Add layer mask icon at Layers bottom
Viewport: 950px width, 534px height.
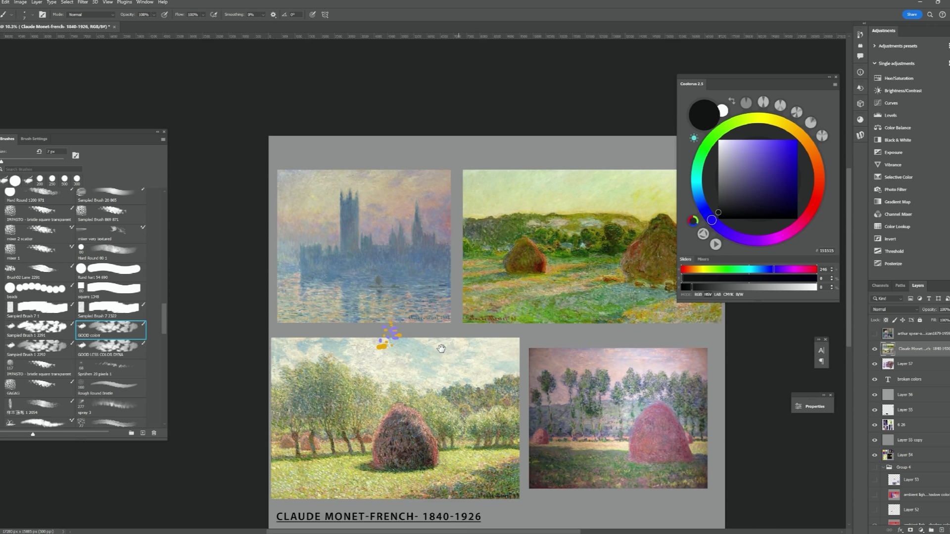coord(910,530)
